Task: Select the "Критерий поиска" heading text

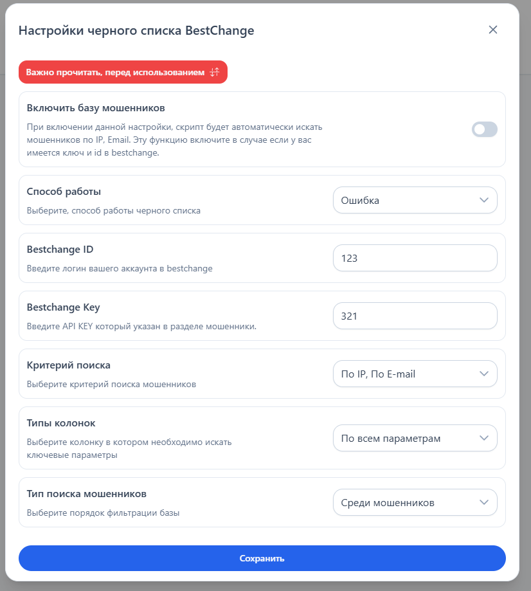Action: tap(69, 365)
